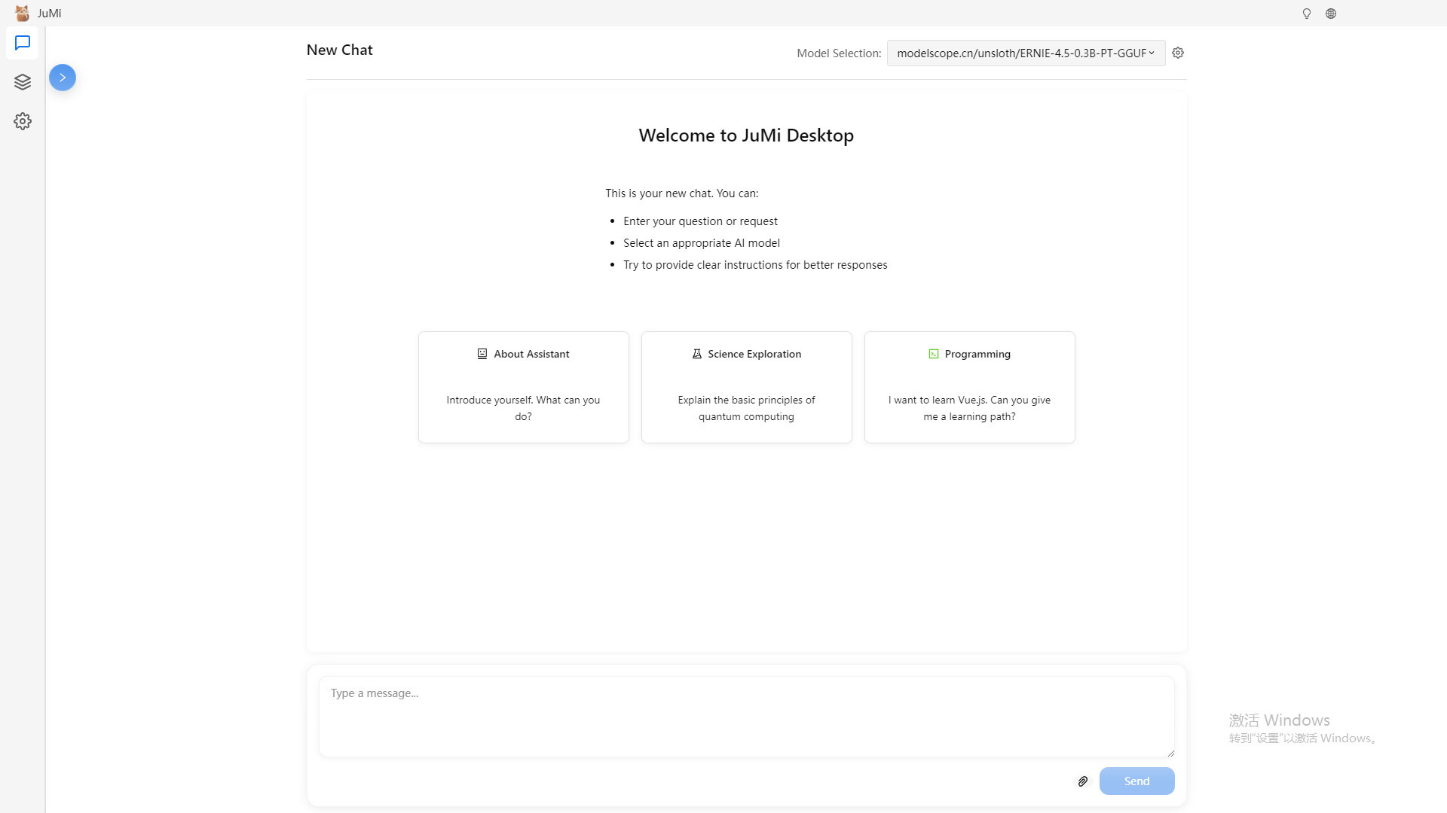Expand the sidebar with the blue chevron button
This screenshot has width=1447, height=813.
click(63, 77)
